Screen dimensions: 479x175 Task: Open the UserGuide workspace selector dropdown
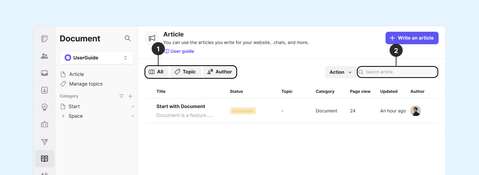click(97, 58)
